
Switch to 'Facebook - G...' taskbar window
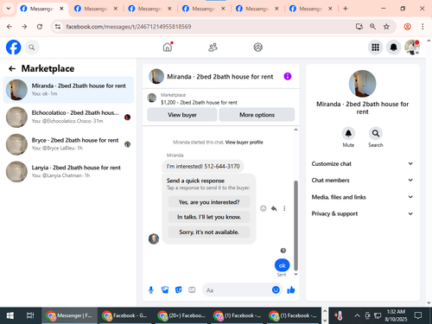(x=125, y=315)
